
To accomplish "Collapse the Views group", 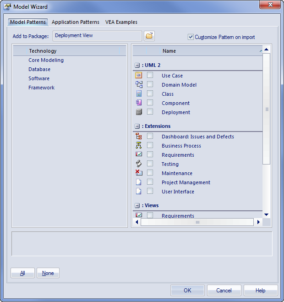I will pos(137,206).
